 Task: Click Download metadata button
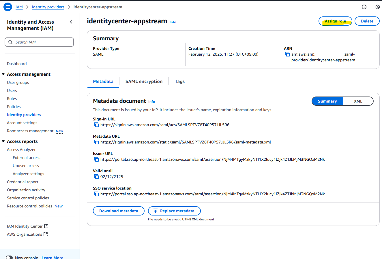(x=119, y=211)
